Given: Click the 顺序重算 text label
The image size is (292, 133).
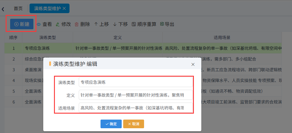Looking at the screenshot, I should point(147,24).
